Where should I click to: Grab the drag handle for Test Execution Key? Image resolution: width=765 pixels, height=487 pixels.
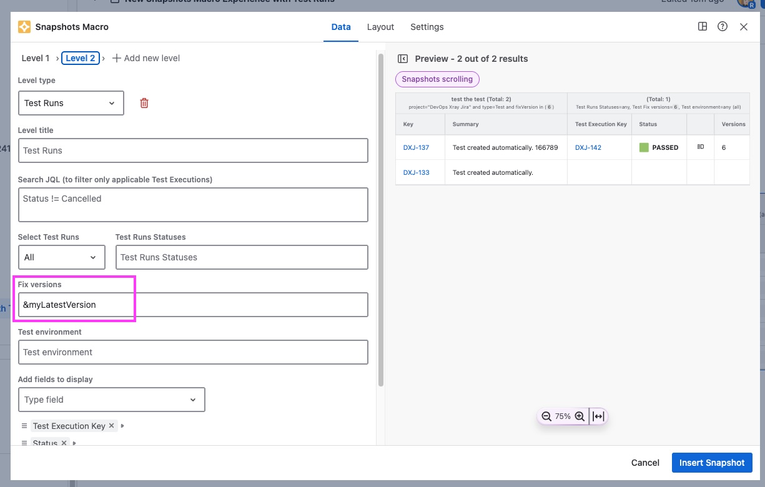click(x=24, y=426)
